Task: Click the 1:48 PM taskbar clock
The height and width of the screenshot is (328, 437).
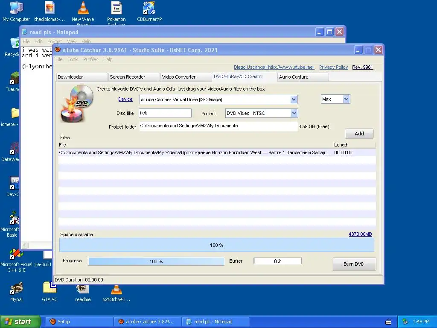Action: (x=421, y=322)
